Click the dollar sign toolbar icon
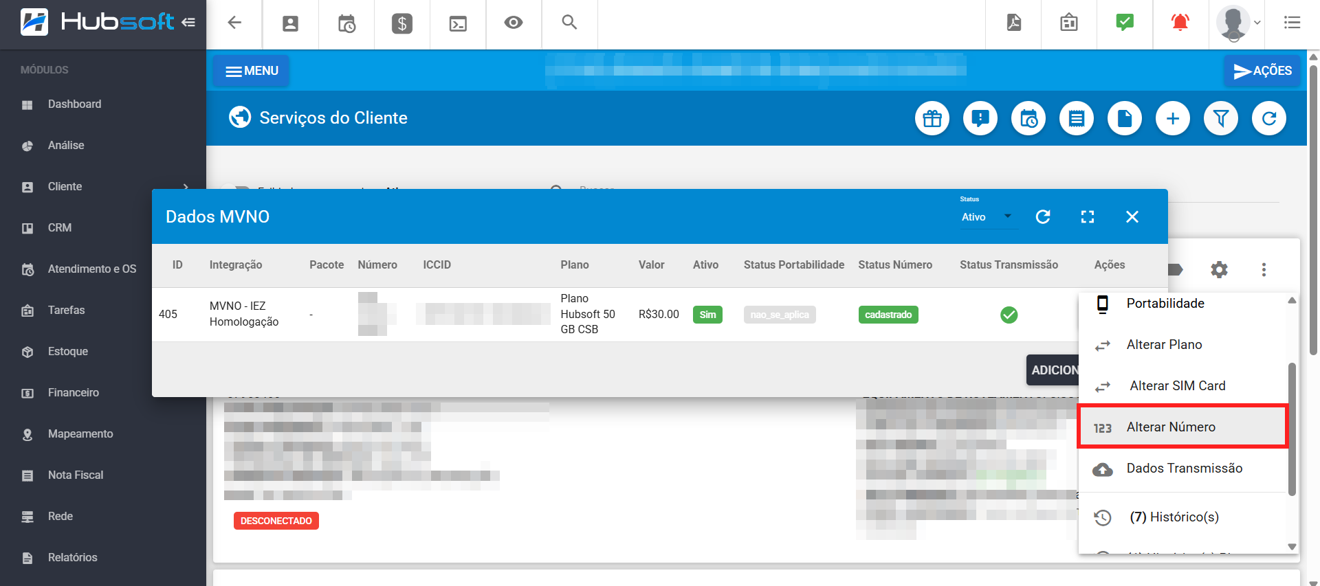Screen dimensions: 1320x586 point(401,24)
